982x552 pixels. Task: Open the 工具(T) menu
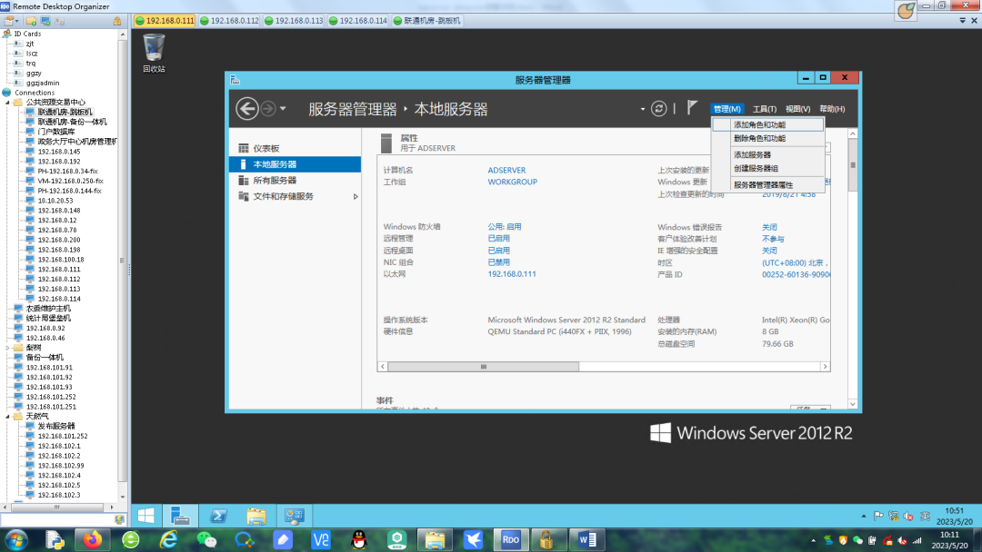[x=764, y=109]
